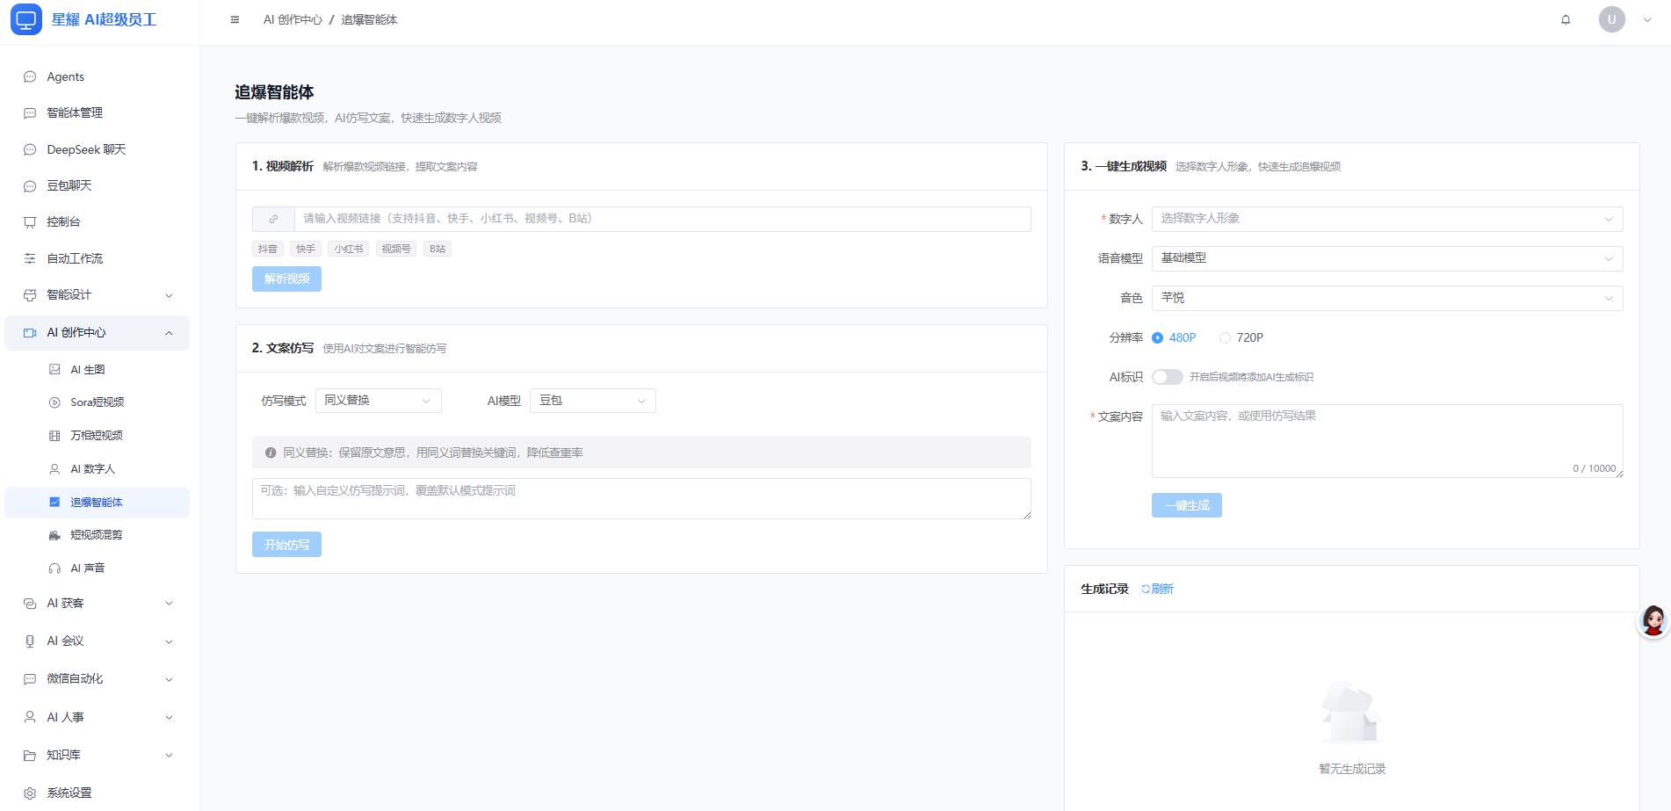This screenshot has height=811, width=1671.
Task: Open AI 数字人 in the sidebar
Action: coord(93,469)
